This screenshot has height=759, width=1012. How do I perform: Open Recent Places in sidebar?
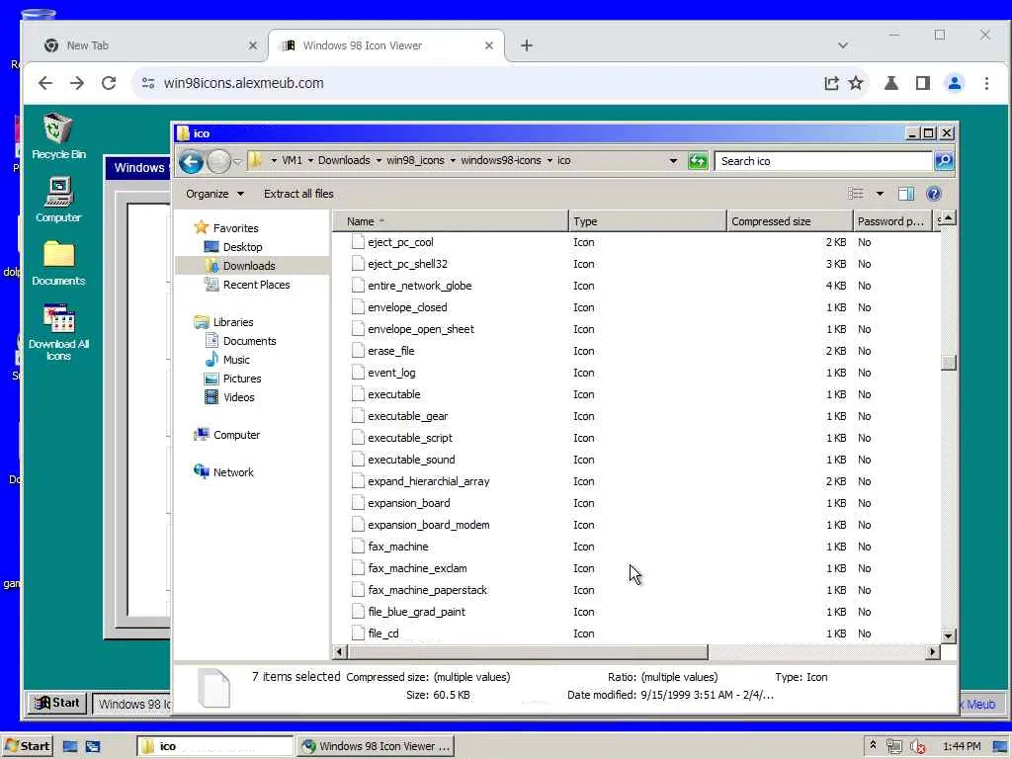pos(246,285)
